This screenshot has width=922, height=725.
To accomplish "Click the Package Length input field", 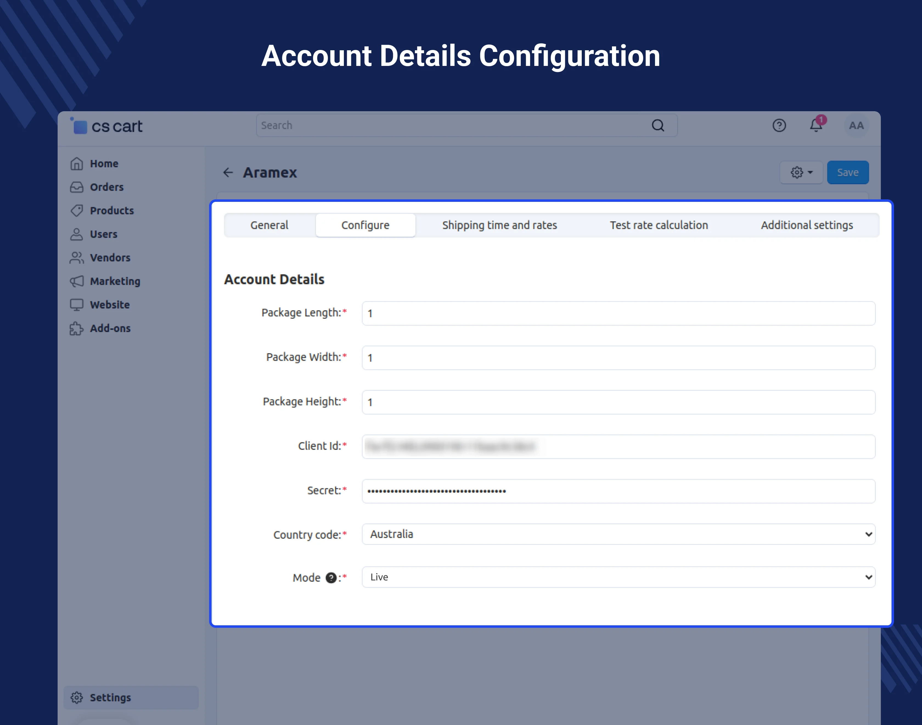I will (x=618, y=313).
